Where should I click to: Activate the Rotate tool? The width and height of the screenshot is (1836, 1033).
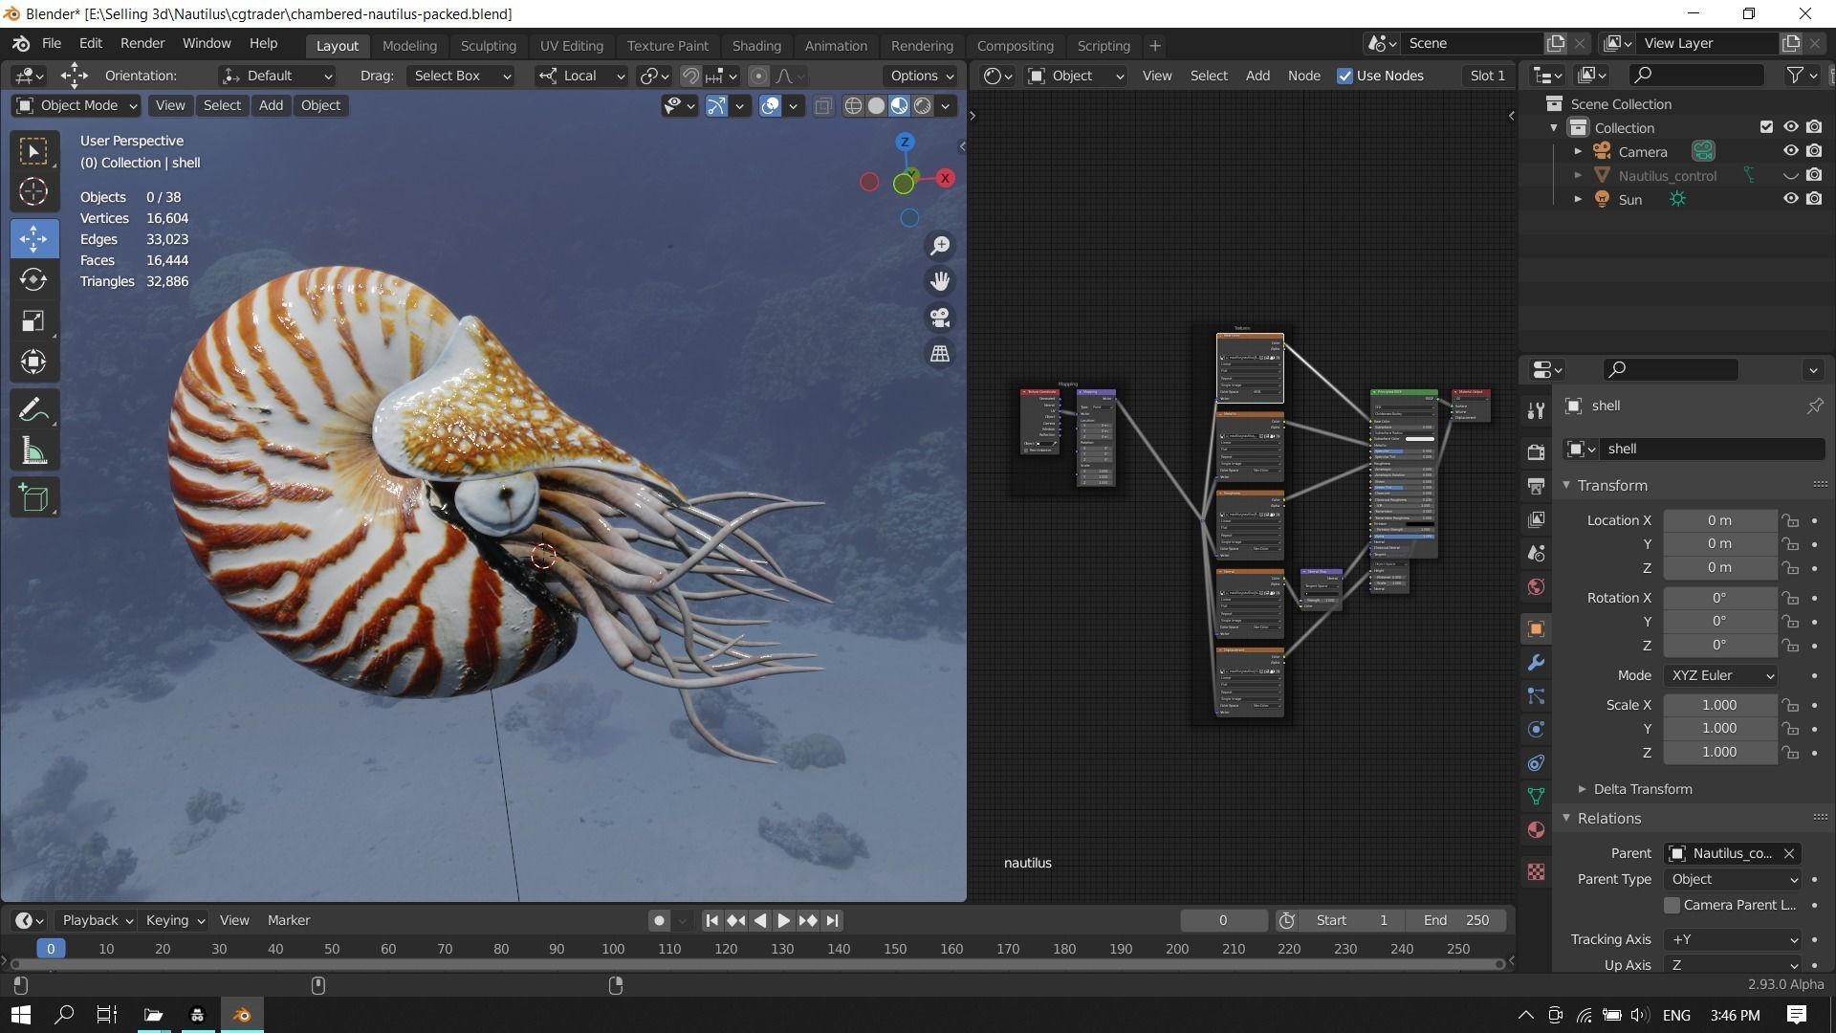33,279
